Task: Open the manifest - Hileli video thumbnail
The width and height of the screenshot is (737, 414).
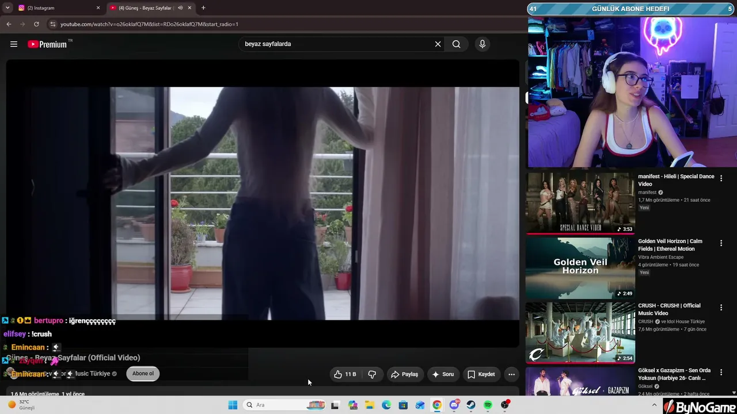Action: click(580, 203)
